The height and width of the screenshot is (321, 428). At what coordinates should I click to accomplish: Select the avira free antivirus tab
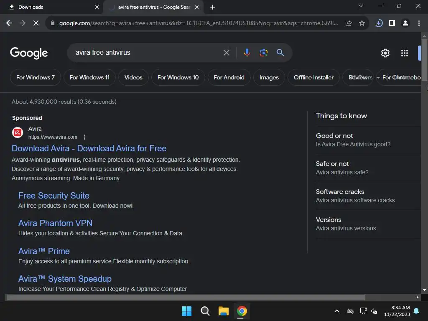coord(154,7)
